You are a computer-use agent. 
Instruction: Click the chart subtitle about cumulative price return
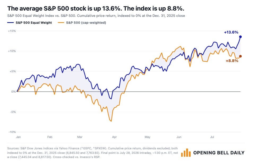pyautogui.click(x=96, y=16)
